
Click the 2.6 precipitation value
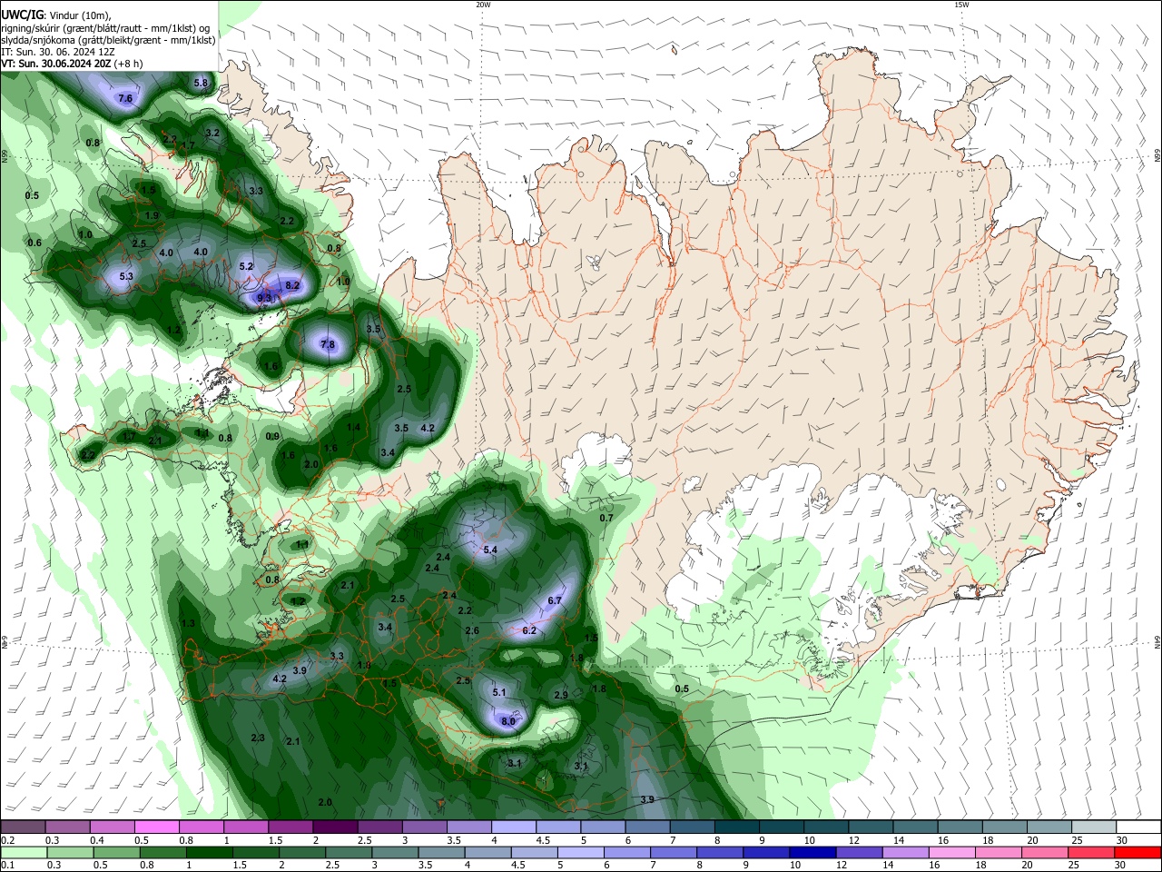pos(472,631)
